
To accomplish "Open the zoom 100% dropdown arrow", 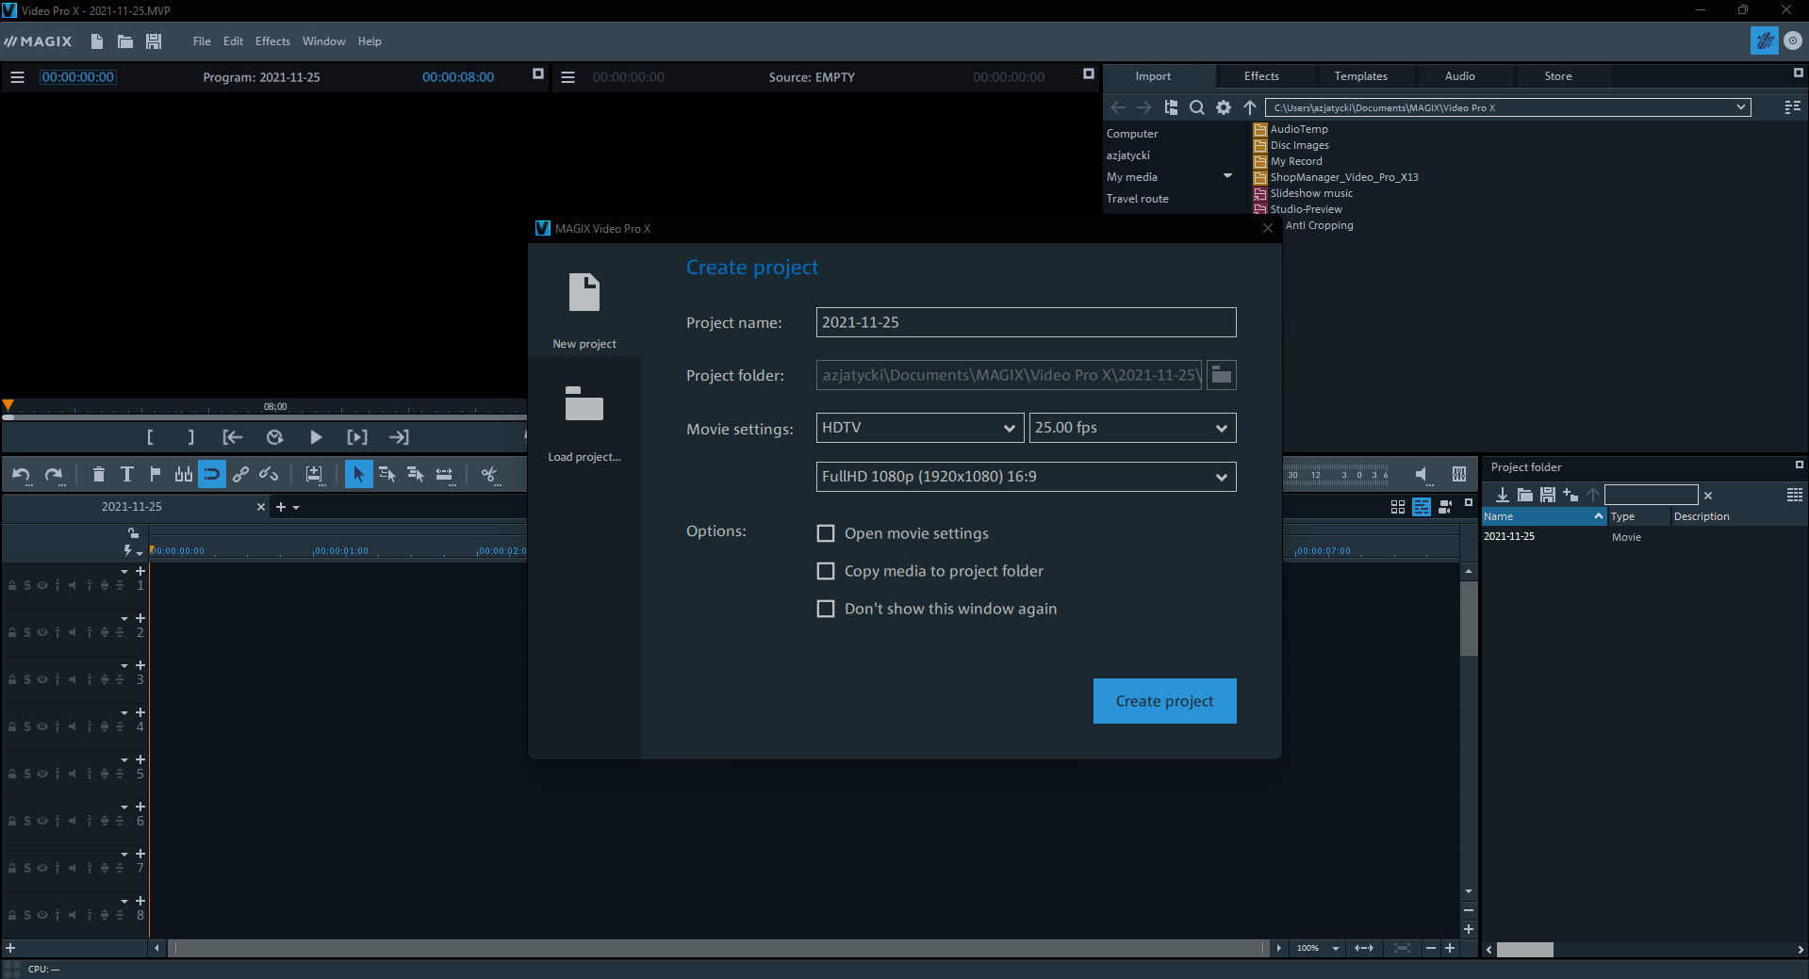I will click(1336, 949).
